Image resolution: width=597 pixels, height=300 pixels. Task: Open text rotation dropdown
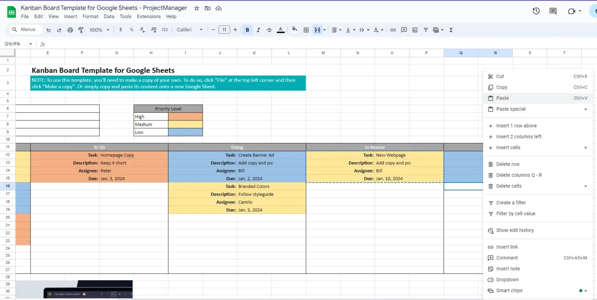click(378, 30)
